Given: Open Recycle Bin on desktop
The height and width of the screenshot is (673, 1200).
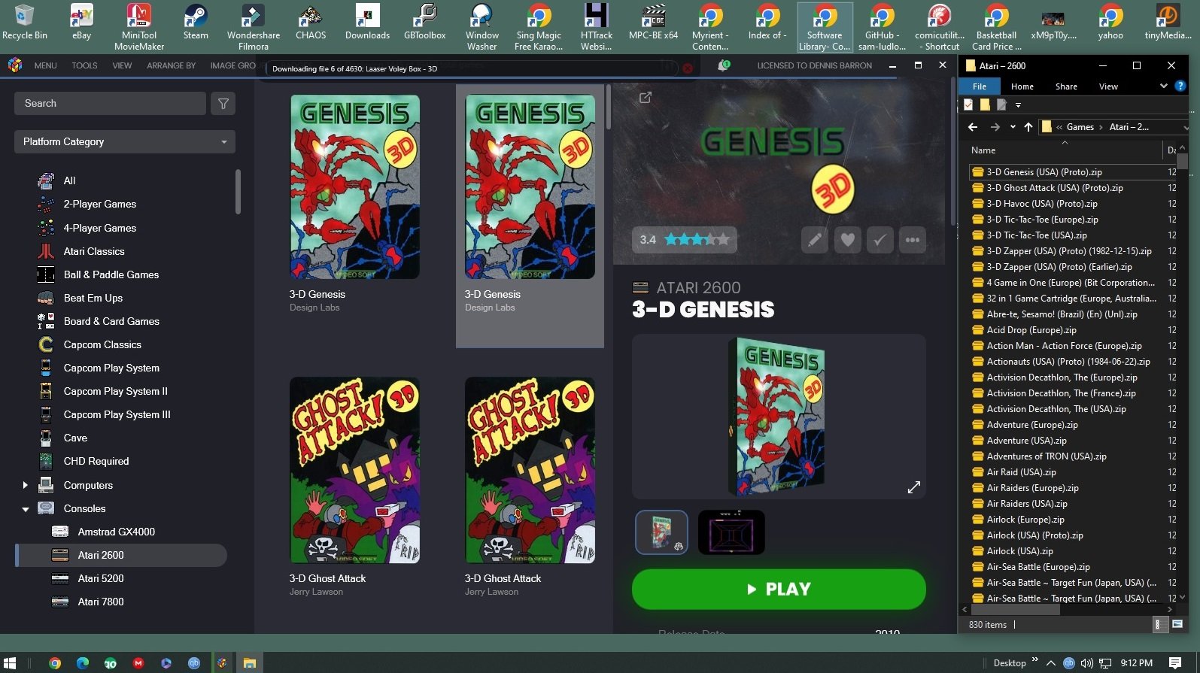Looking at the screenshot, I should tap(25, 21).
